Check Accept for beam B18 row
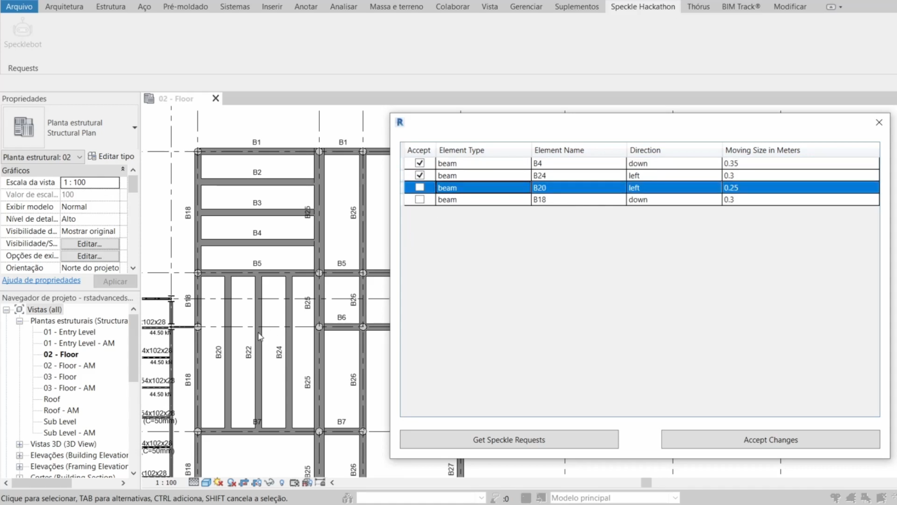897x505 pixels. click(420, 200)
